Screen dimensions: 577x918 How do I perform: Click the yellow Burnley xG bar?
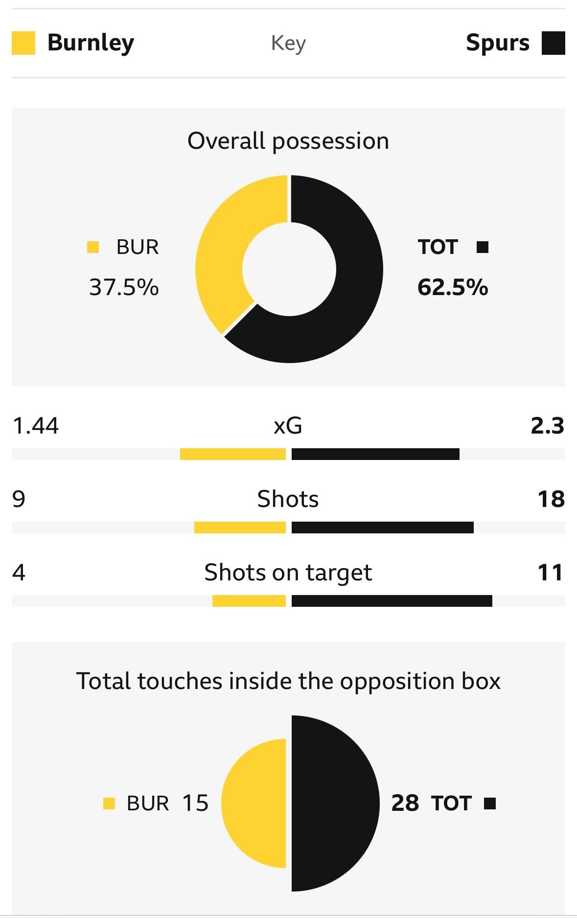pos(233,454)
